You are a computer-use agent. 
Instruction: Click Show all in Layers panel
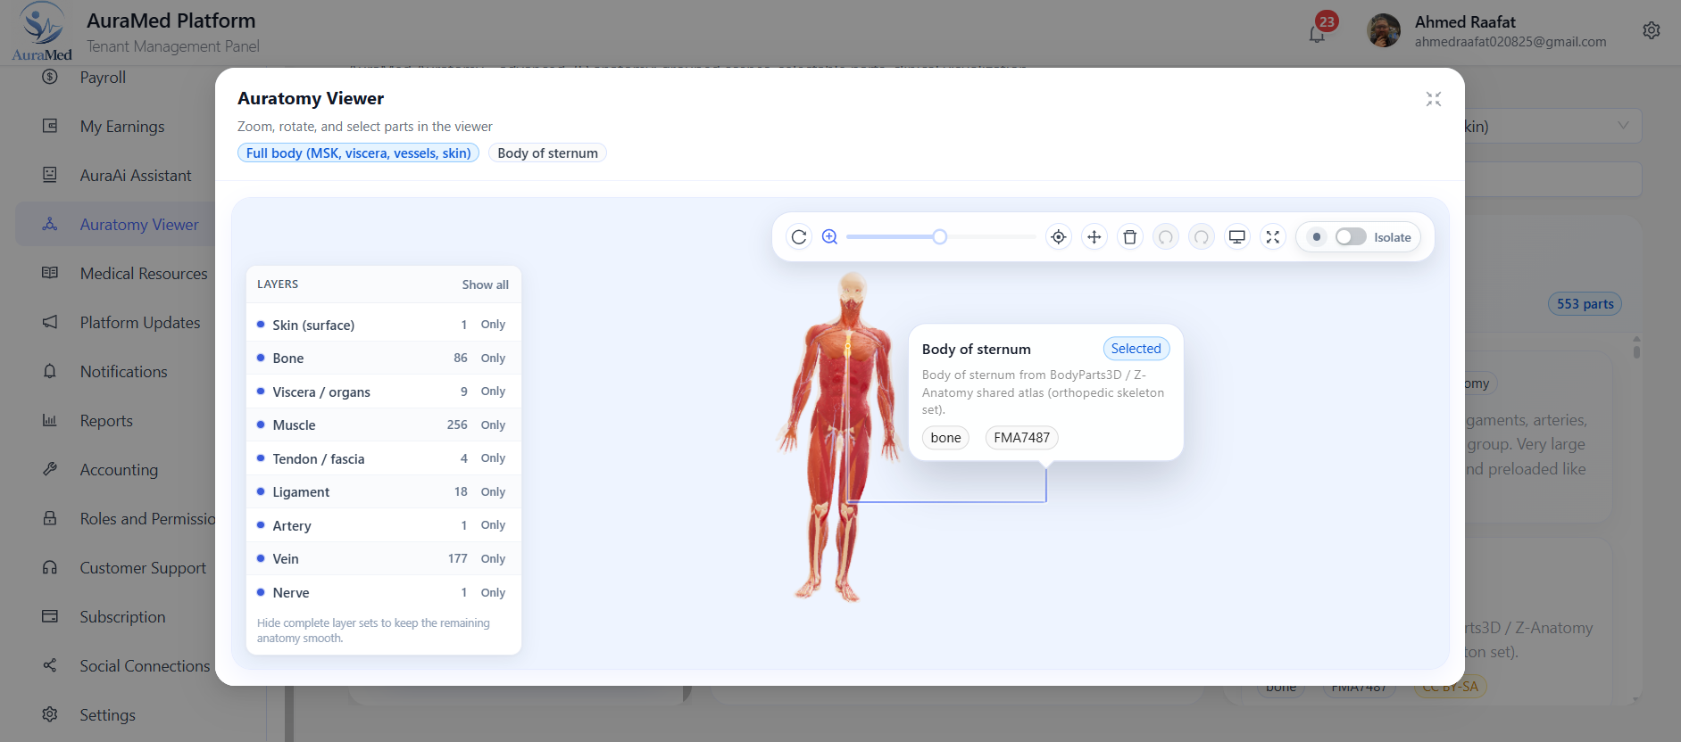(485, 284)
